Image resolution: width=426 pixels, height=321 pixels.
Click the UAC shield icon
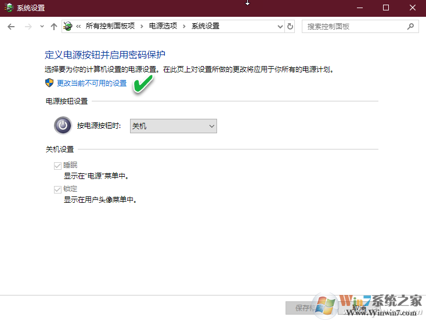(49, 83)
